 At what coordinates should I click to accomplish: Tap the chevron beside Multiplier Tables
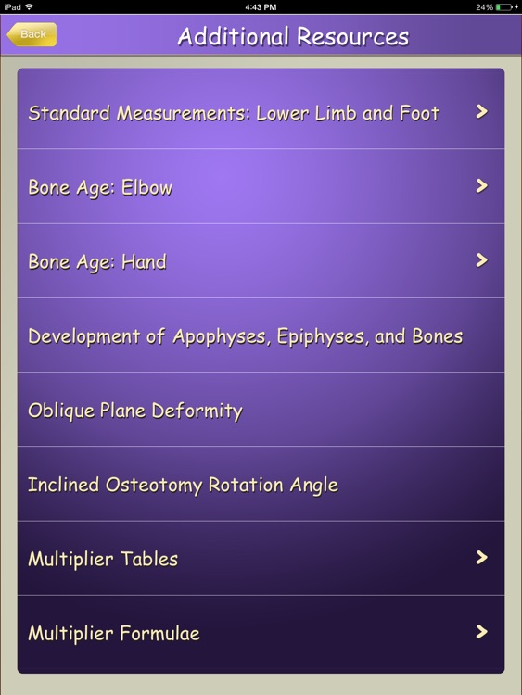[x=481, y=557]
